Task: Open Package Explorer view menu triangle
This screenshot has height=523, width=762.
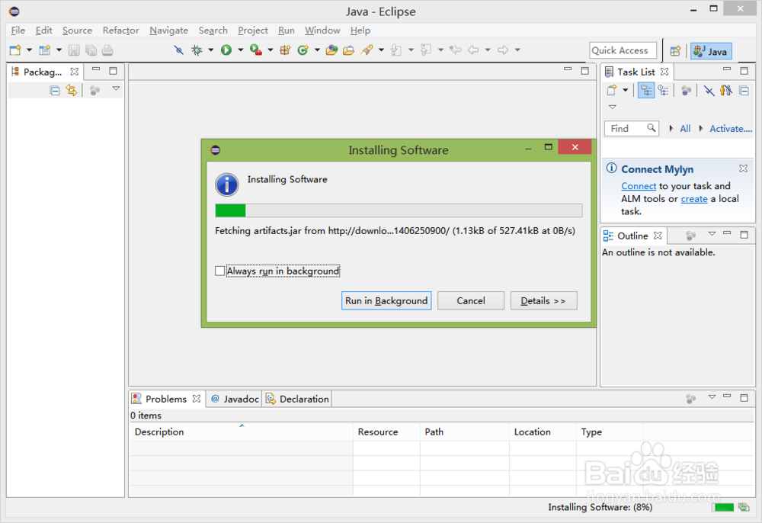Action: point(116,88)
